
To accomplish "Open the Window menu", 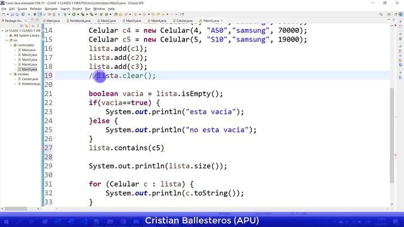I will coord(99,9).
